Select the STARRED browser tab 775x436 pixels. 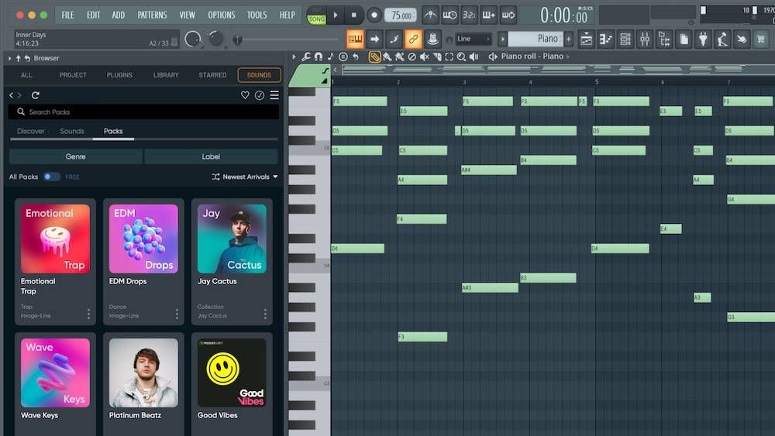212,75
